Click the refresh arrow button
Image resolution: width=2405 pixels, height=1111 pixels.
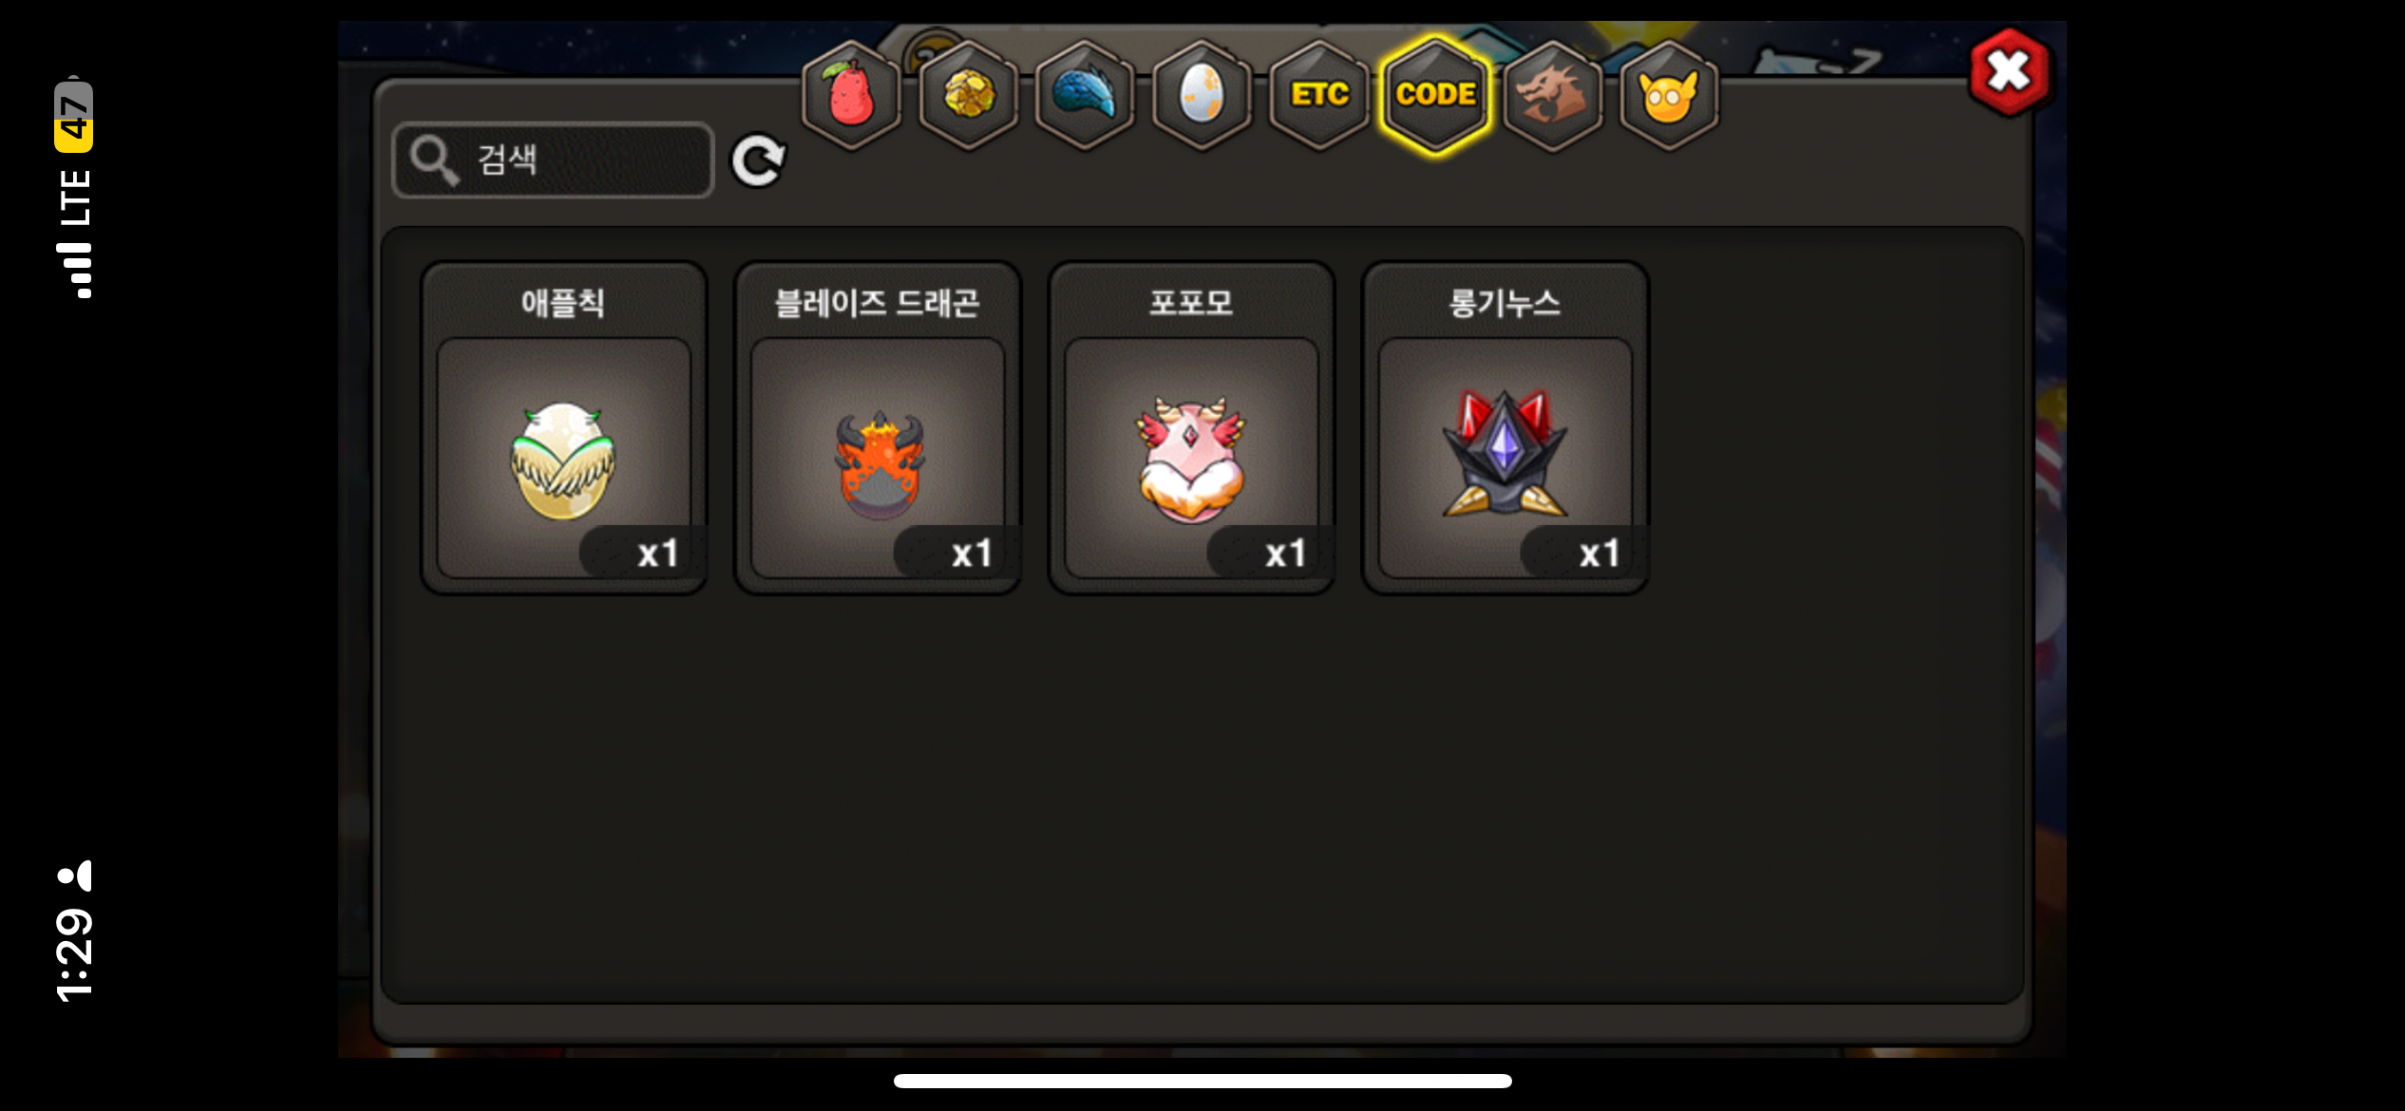click(x=758, y=160)
